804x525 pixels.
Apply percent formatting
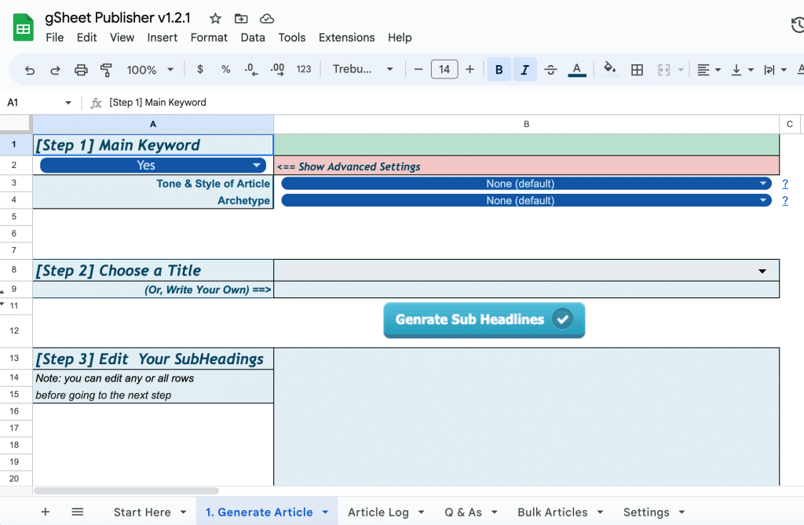pyautogui.click(x=225, y=69)
